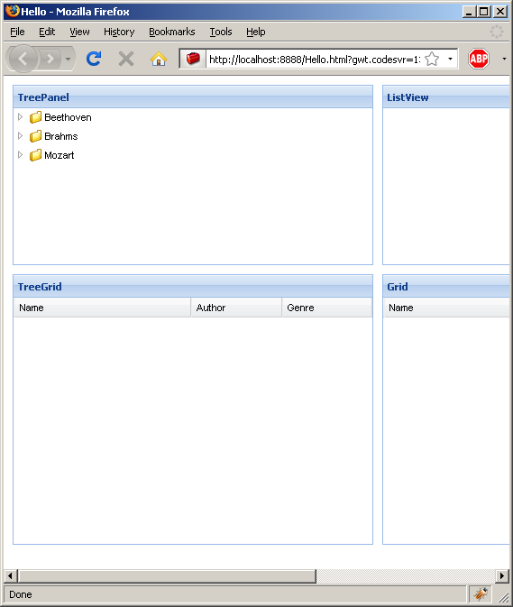
Task: Close the Firefox window
Action: pos(500,12)
